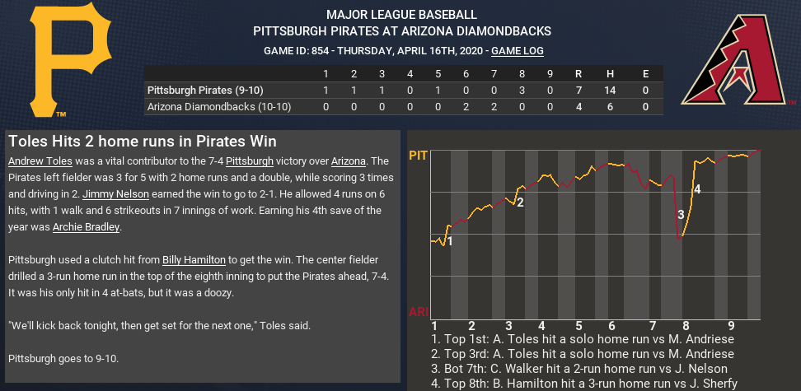This screenshot has height=391, width=801.
Task: Open Archie Bradley player link
Action: [x=87, y=226]
